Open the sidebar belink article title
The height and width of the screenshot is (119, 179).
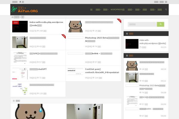click(151, 109)
